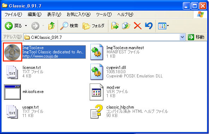This screenshot has width=209, height=134.
Task: Click the mod.ver file name
Action: tap(113, 87)
